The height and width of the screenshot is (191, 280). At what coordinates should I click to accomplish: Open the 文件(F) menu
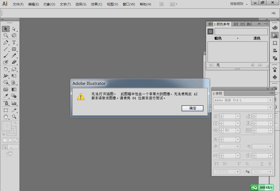(18, 4)
